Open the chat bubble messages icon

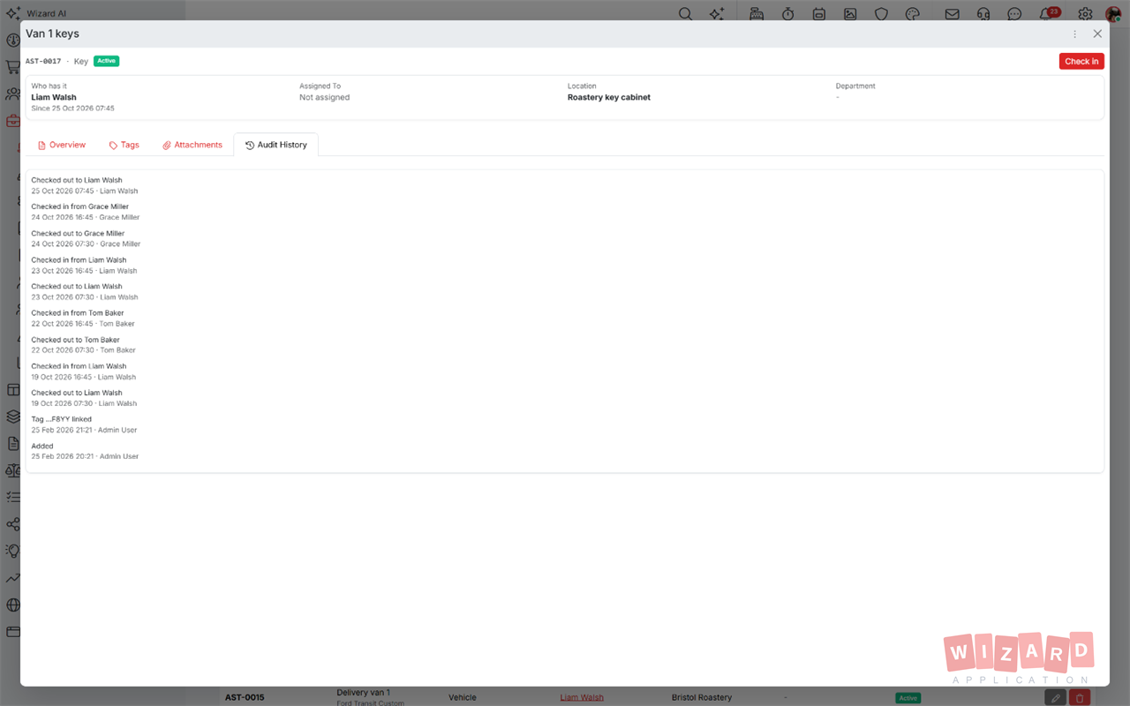pos(1015,14)
